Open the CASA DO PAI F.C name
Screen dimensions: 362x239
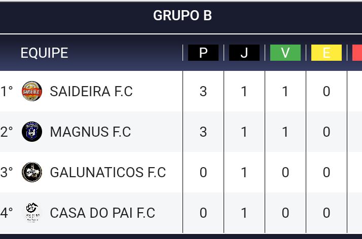click(x=102, y=213)
